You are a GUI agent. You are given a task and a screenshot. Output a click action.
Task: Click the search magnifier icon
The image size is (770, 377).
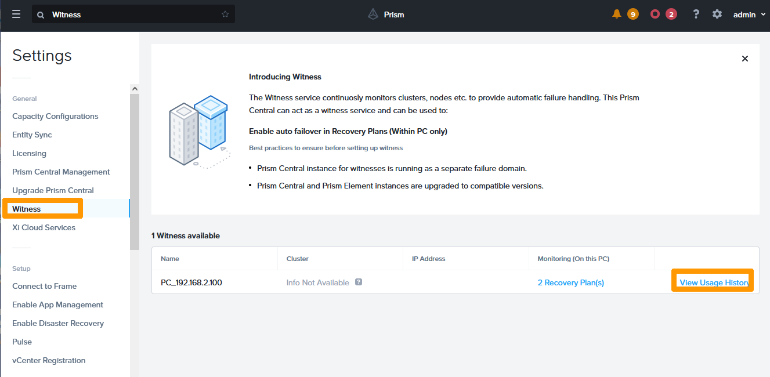[41, 15]
